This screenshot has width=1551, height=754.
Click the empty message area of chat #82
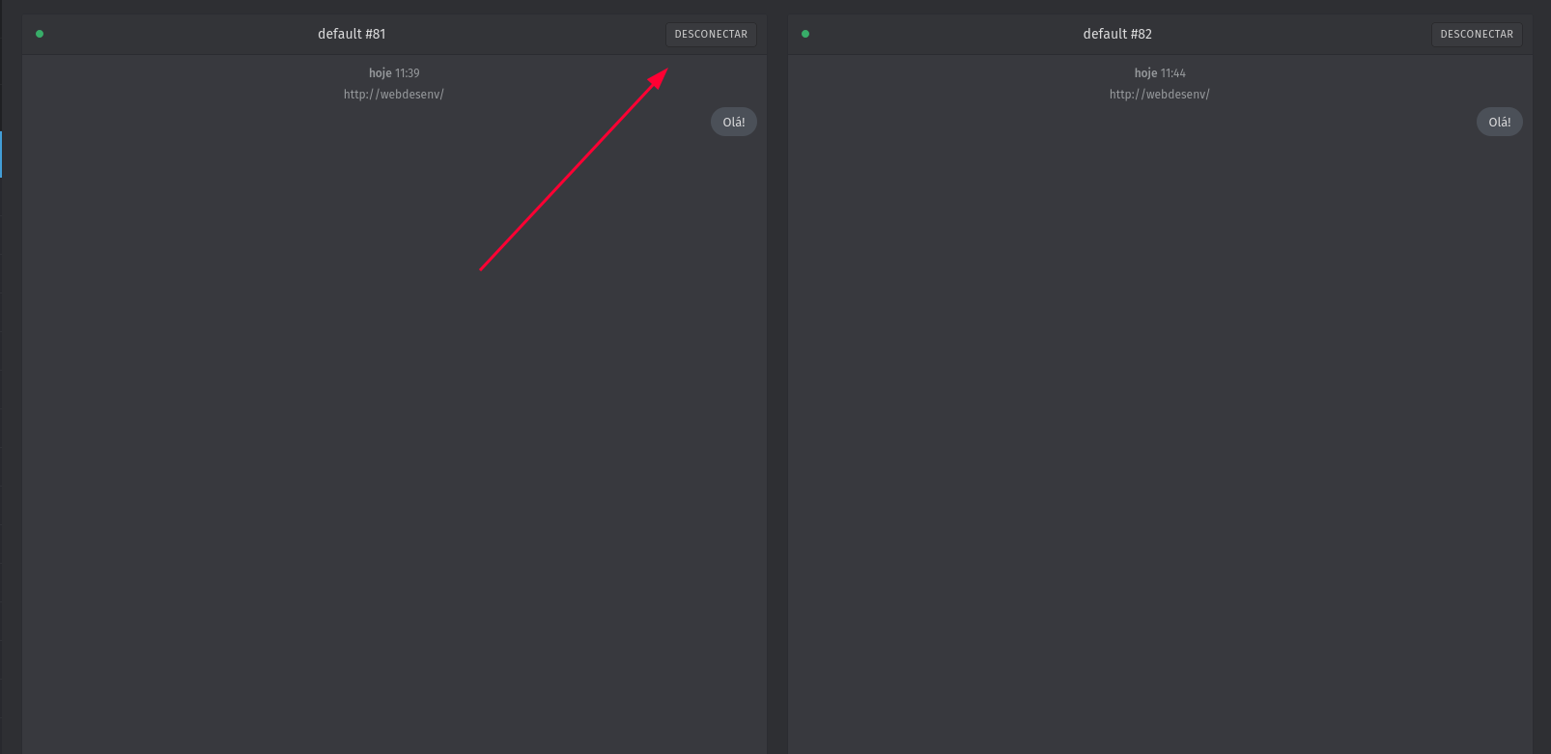(1159, 434)
